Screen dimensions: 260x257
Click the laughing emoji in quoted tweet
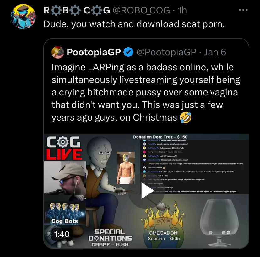[186, 117]
